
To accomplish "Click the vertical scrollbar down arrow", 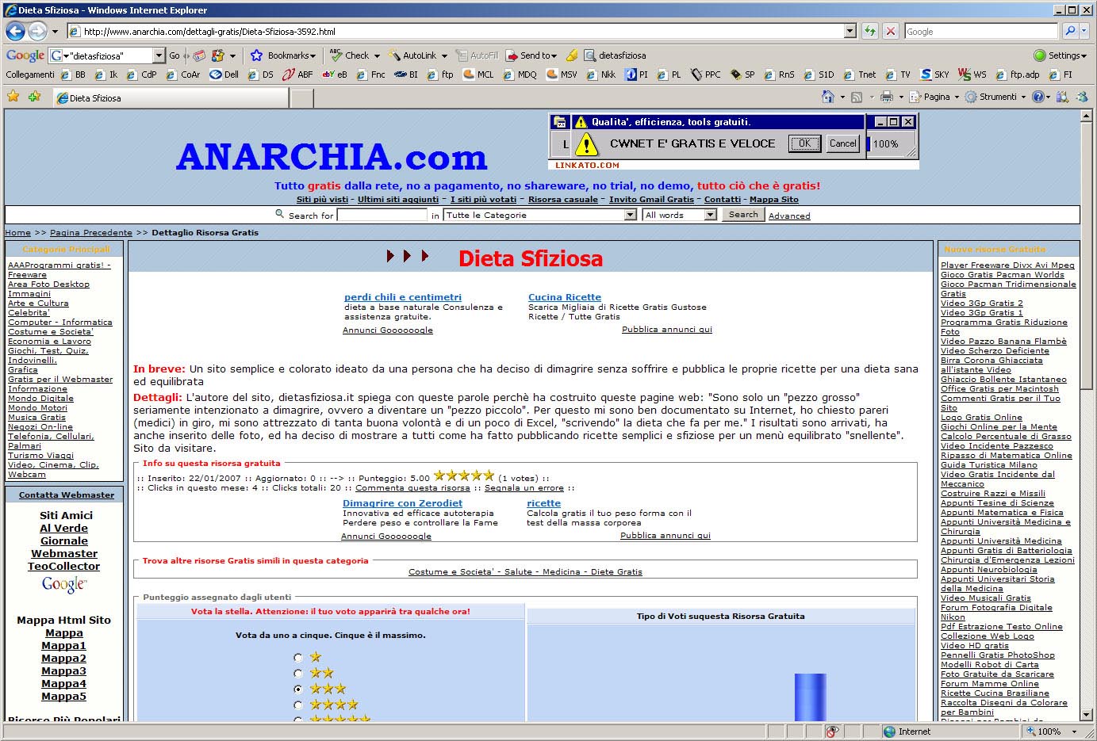I will point(1087,715).
